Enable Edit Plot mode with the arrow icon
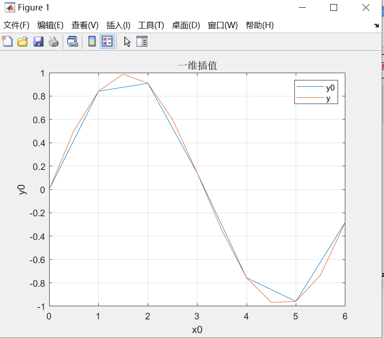Screen dimensions: 384x338 click(126, 41)
